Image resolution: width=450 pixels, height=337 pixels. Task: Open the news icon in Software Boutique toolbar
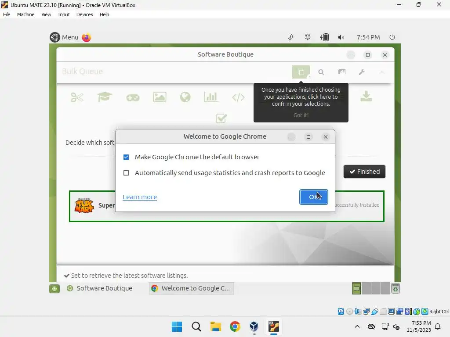click(342, 72)
